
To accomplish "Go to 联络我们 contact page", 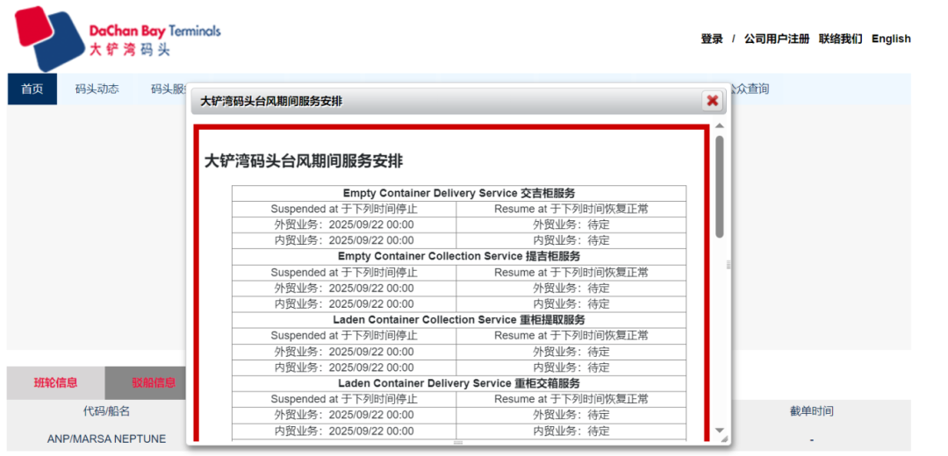I will (x=840, y=39).
